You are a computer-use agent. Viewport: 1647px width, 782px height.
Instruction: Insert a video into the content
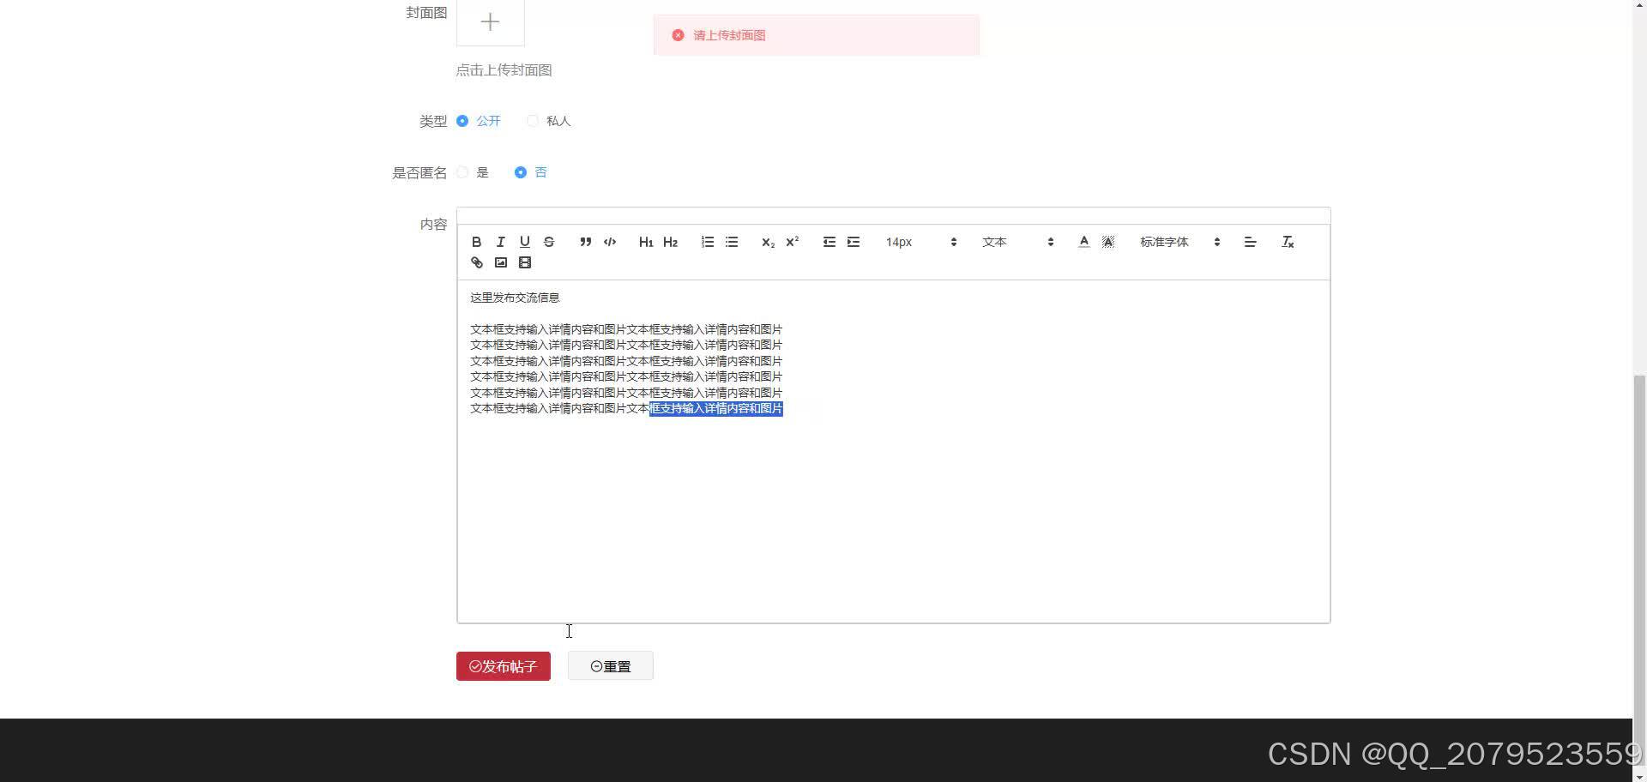pos(525,262)
